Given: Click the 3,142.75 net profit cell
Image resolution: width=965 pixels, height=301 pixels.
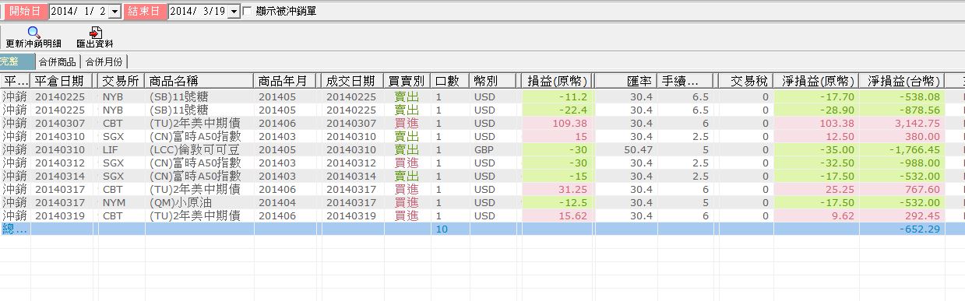Looking at the screenshot, I should point(902,124).
